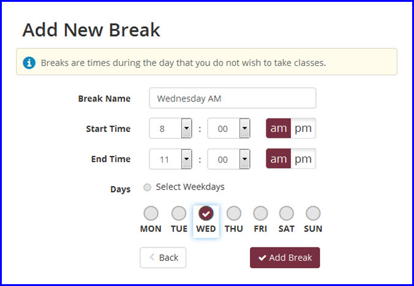Toggle the TUE day circle

coord(179,213)
